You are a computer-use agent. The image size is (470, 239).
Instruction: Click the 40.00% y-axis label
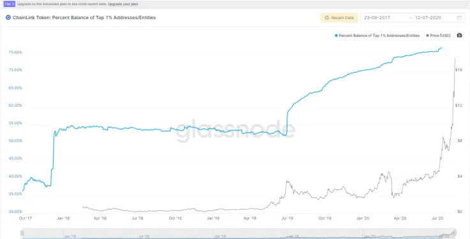15,177
